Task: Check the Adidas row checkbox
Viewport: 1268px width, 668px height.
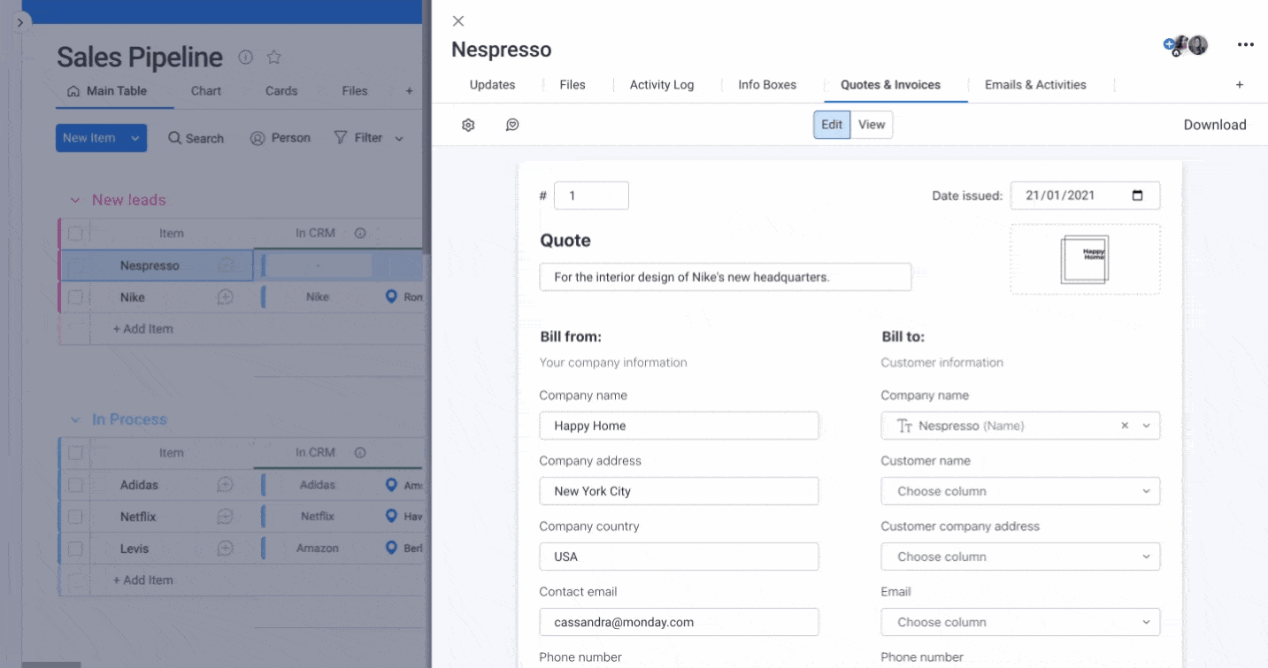Action: [75, 485]
